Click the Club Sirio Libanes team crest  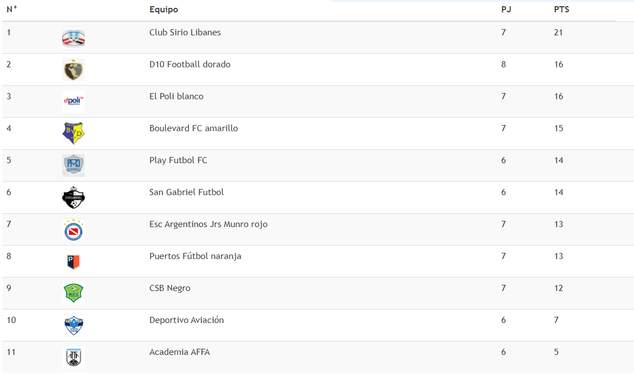73,38
